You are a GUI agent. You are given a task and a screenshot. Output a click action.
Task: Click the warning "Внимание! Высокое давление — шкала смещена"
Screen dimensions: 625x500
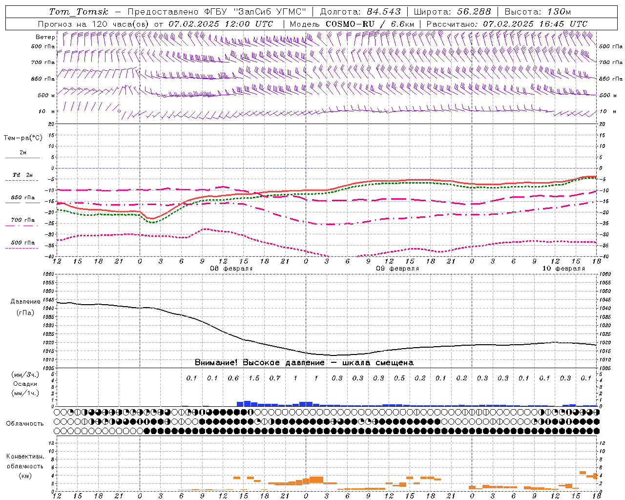(304, 362)
